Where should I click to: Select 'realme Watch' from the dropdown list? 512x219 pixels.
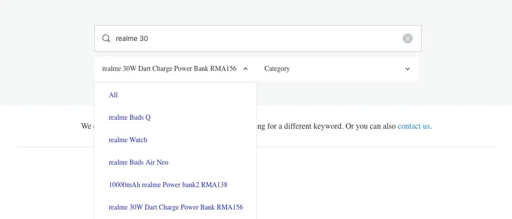click(128, 140)
